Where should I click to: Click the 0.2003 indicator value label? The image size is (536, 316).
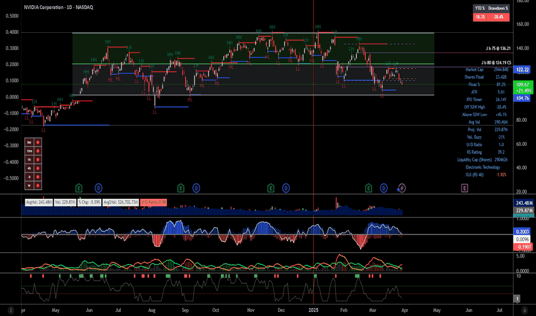(523, 232)
